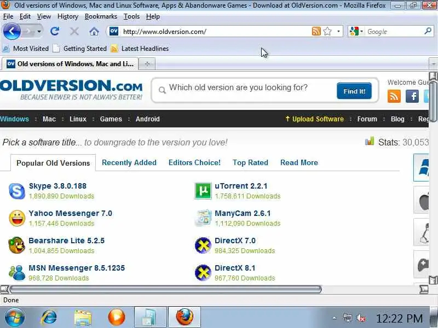Reload the page with the refresh icon
This screenshot has width=438, height=328.
coord(55,31)
